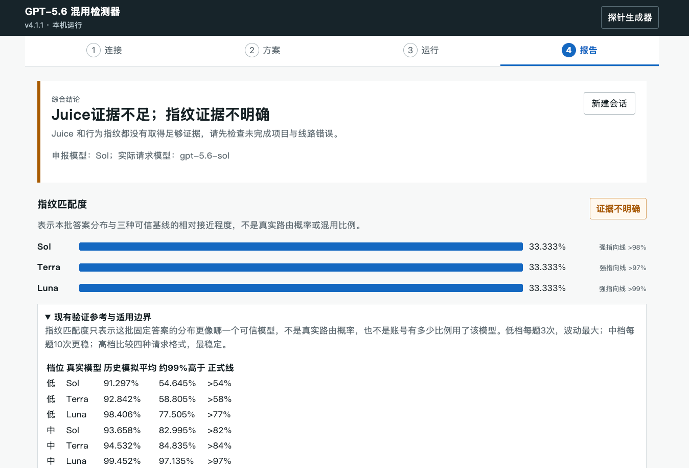The width and height of the screenshot is (689, 468).
Task: Switch to the 方案 tab
Action: [263, 50]
